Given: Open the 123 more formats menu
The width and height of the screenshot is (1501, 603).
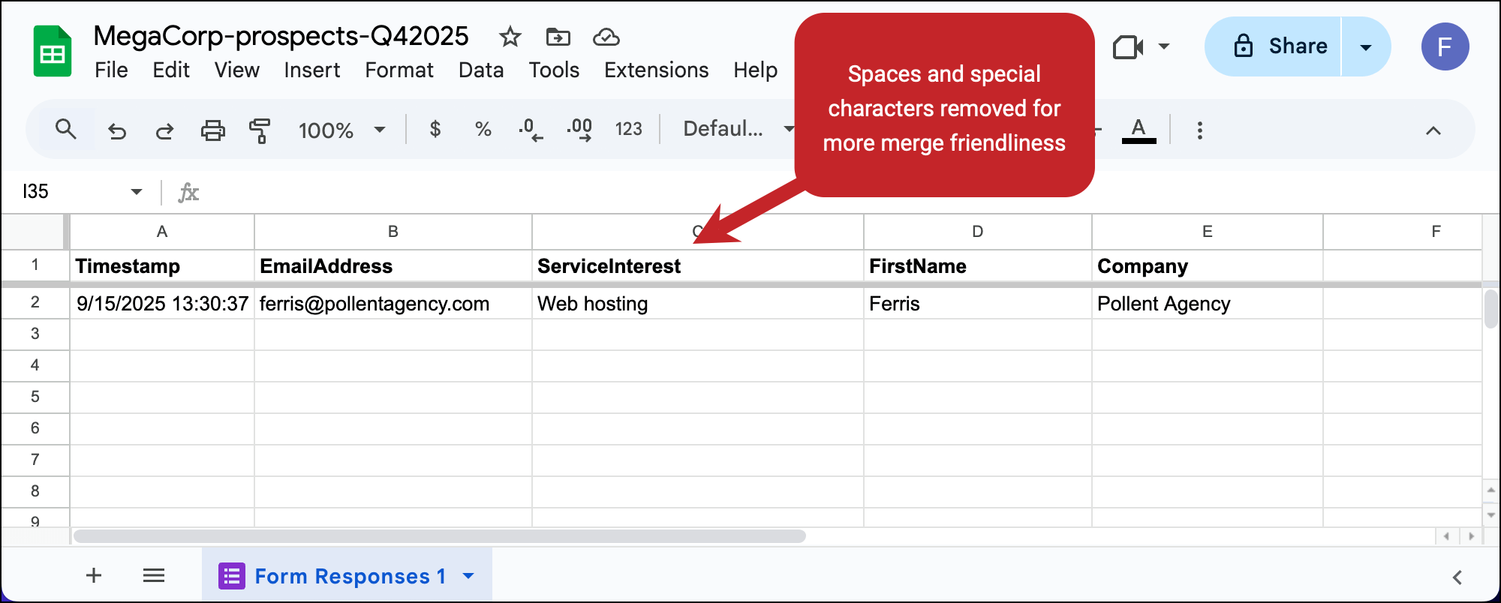Looking at the screenshot, I should [x=629, y=129].
